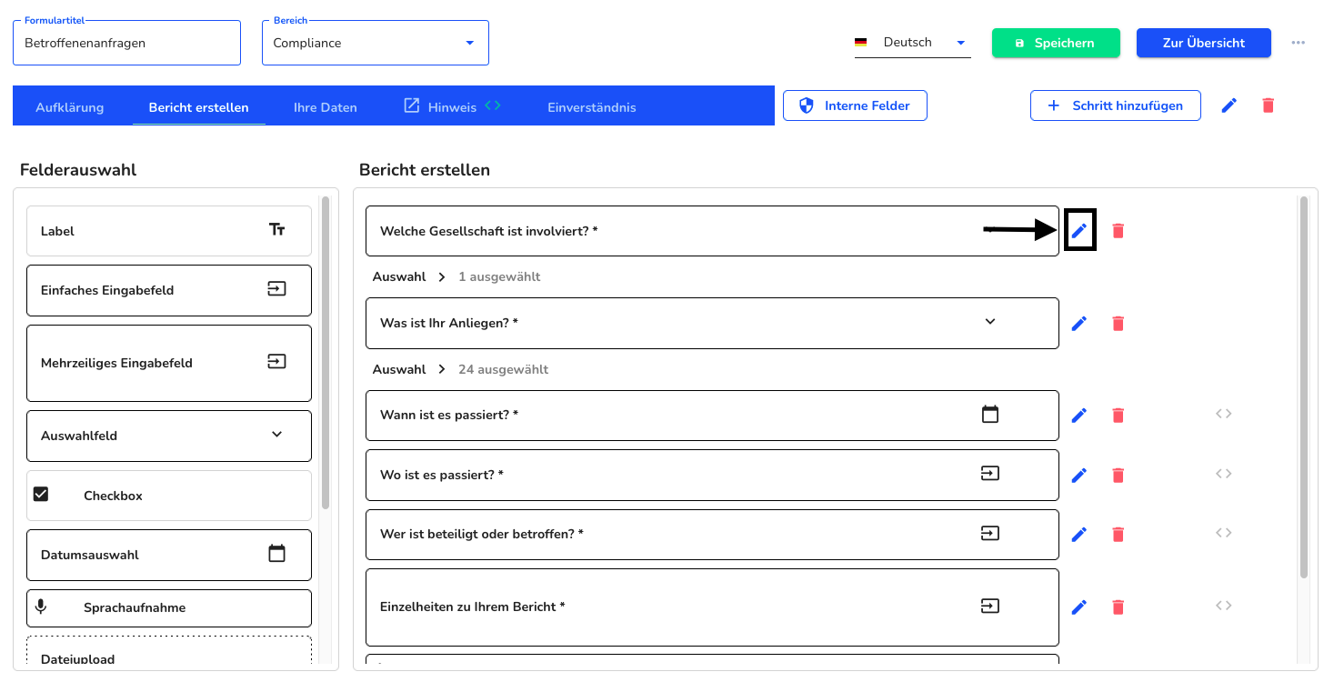The image size is (1334, 682).
Task: Switch to the Einverständnis tab
Action: pos(592,107)
